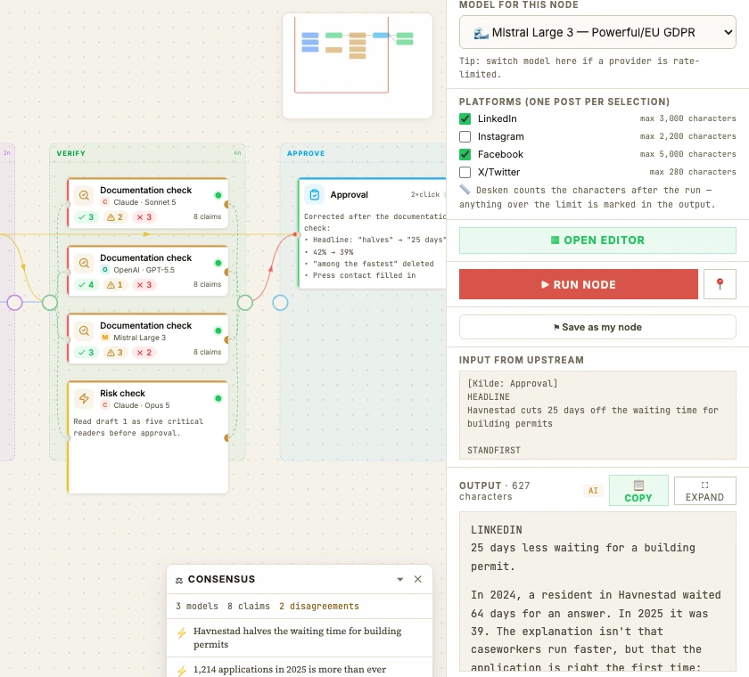Click the APPROVE group label
Viewport: 749px width, 677px height.
306,153
